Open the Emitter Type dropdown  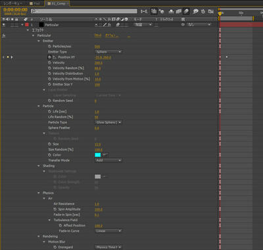108,52
